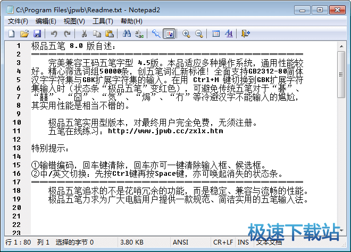Screen dimensions: 351x252
Task: Undo the last edit
Action: 54,34
